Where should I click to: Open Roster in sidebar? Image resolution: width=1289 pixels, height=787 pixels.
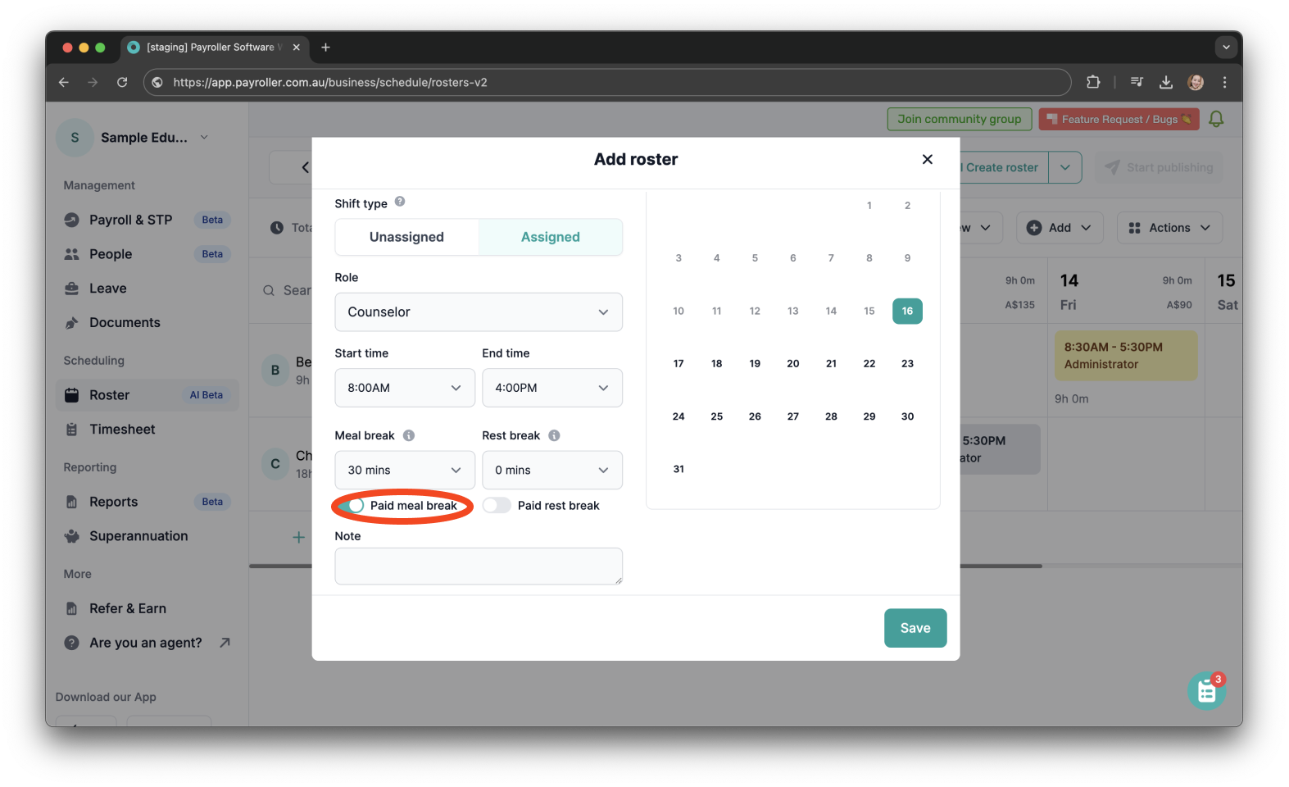[x=148, y=395]
